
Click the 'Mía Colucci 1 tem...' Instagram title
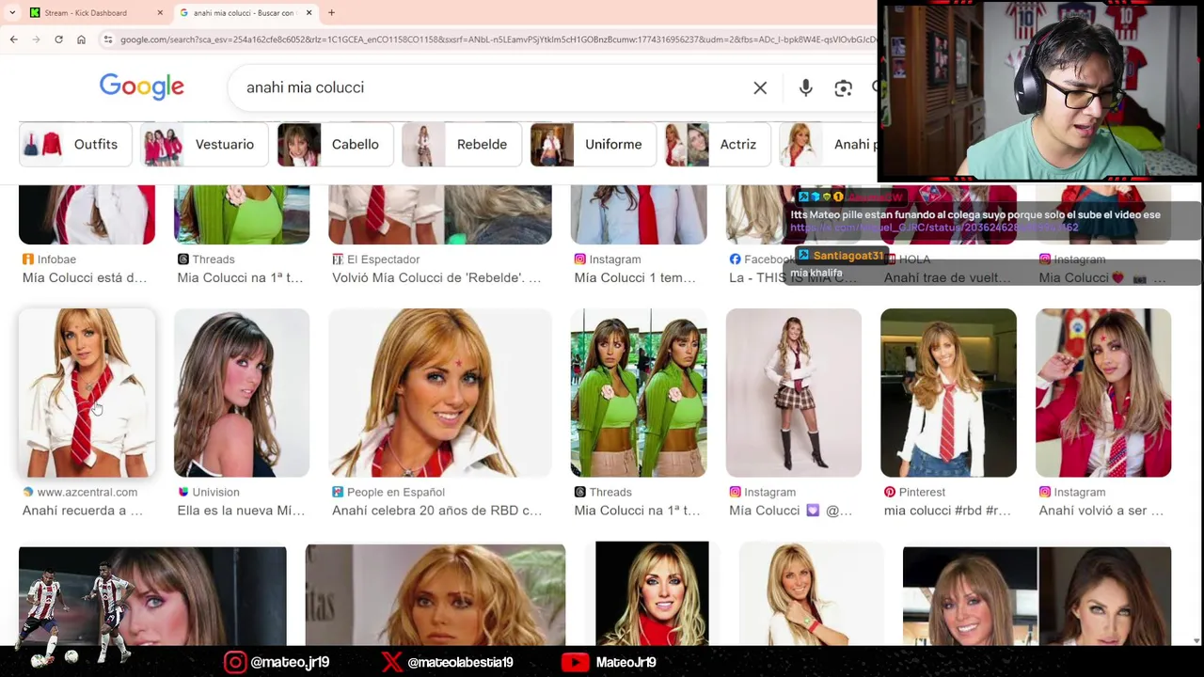[x=635, y=277]
